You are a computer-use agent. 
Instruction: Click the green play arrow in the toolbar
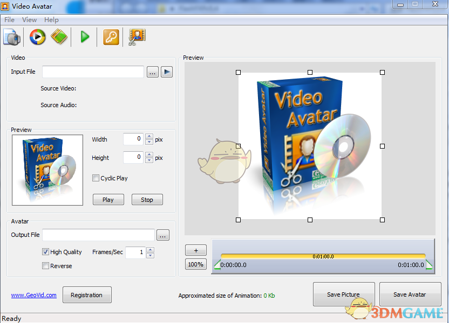click(84, 37)
